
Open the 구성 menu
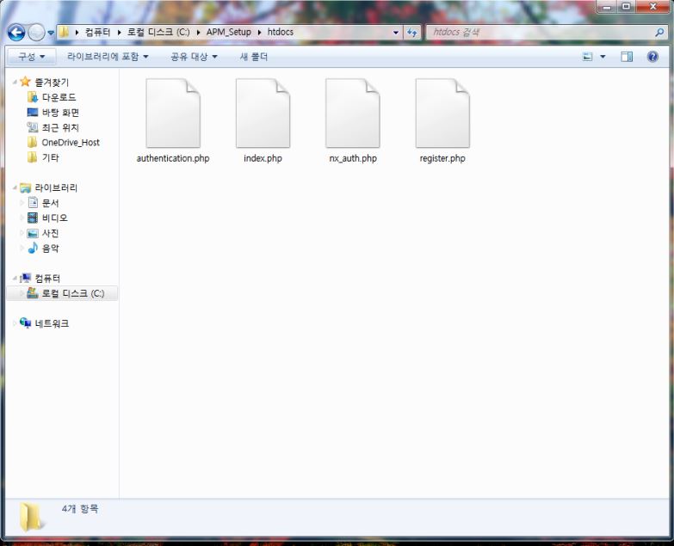[31, 57]
